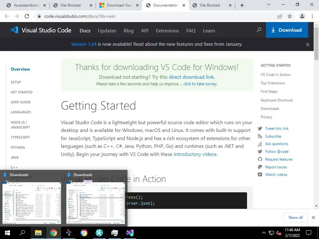Open Visual Studio from the taskbar
Screen dimensions: 319x239
pos(130,233)
